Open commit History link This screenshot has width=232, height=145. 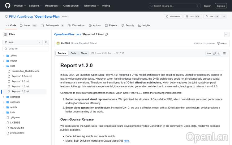(222, 43)
